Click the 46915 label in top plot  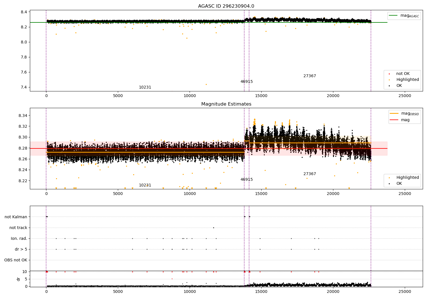click(247, 82)
